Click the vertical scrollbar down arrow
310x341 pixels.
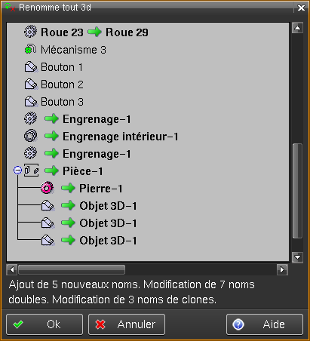(x=297, y=257)
